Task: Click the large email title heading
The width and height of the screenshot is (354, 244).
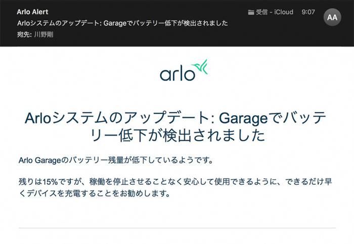Action: [175, 127]
